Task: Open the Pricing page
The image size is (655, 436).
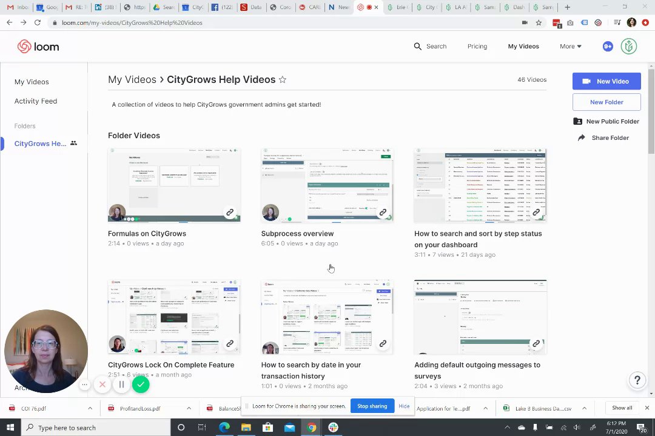Action: 477,46
